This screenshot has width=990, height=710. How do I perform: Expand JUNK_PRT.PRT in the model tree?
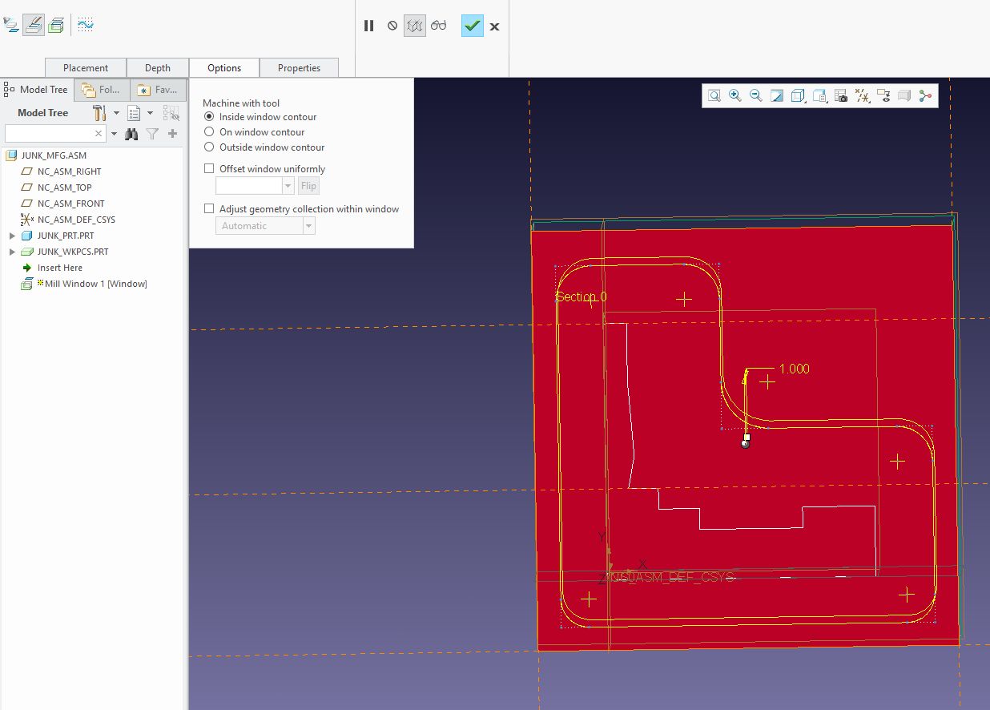(10, 235)
